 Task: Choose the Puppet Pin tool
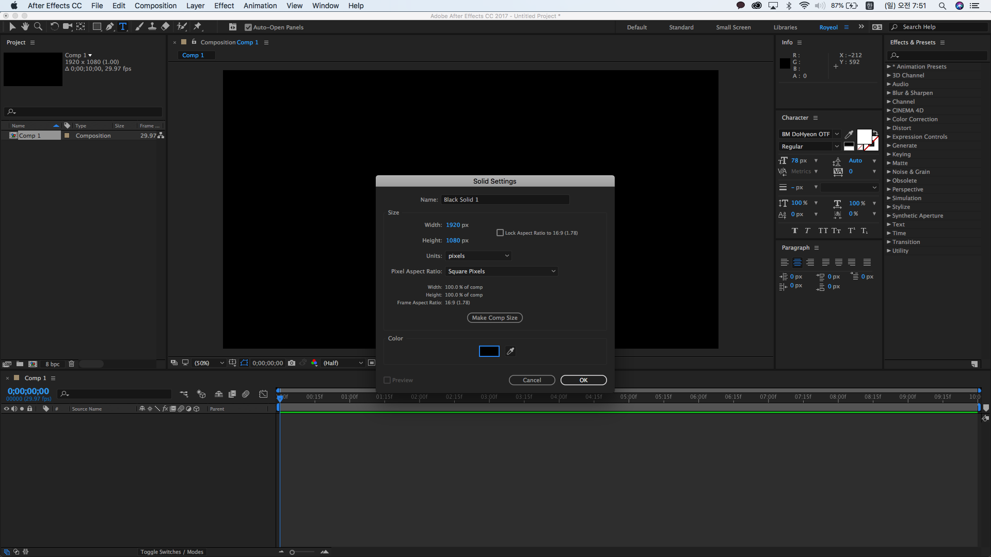click(x=197, y=27)
